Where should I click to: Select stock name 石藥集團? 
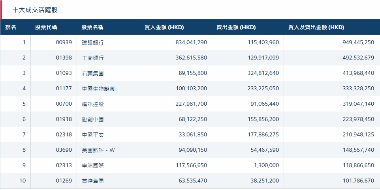click(93, 73)
